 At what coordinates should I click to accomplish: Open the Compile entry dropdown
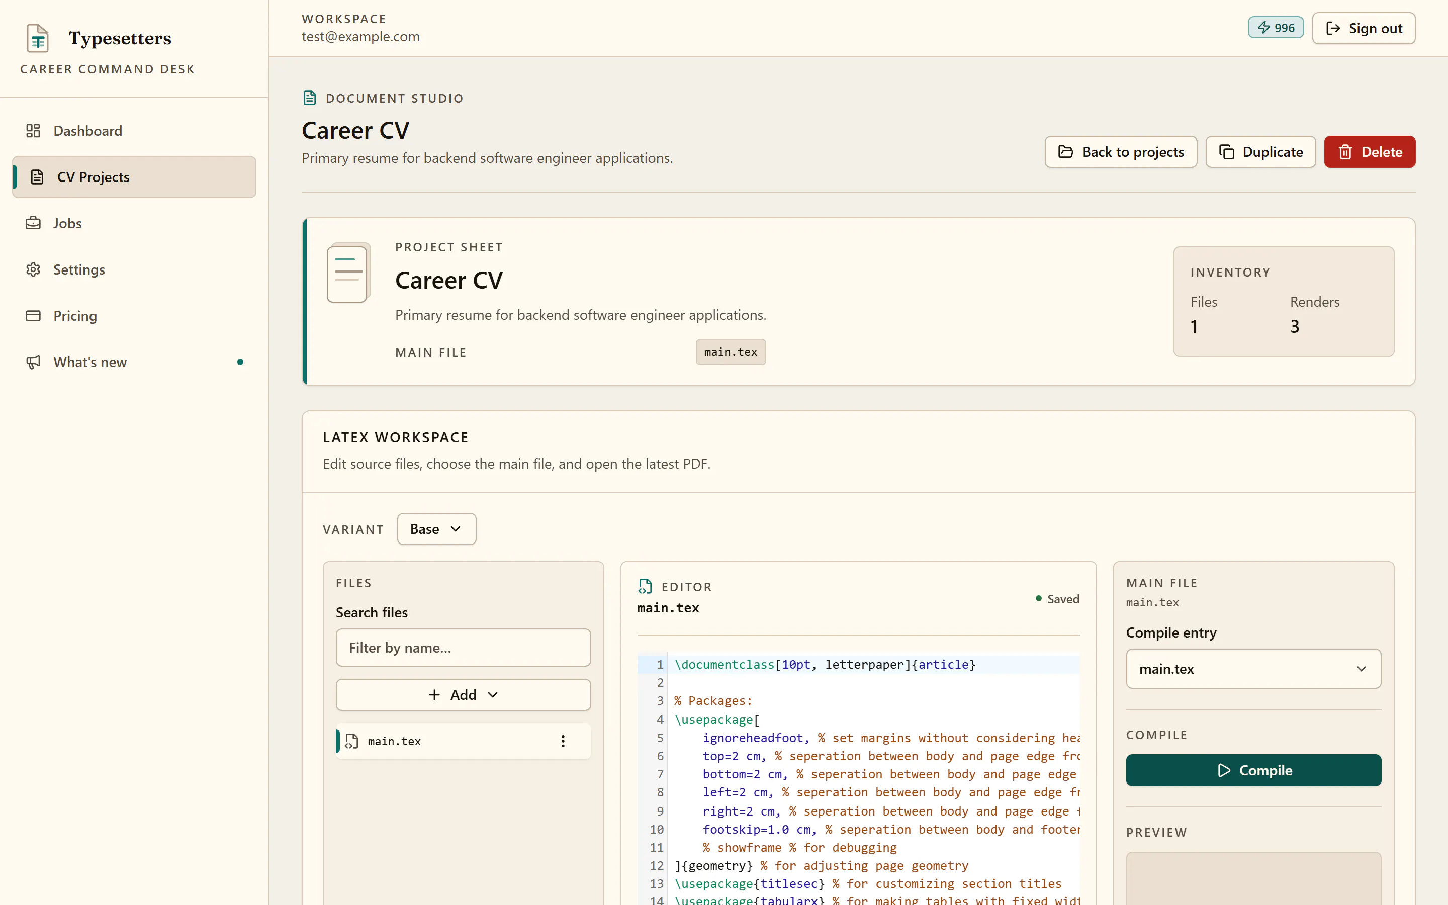pyautogui.click(x=1253, y=669)
